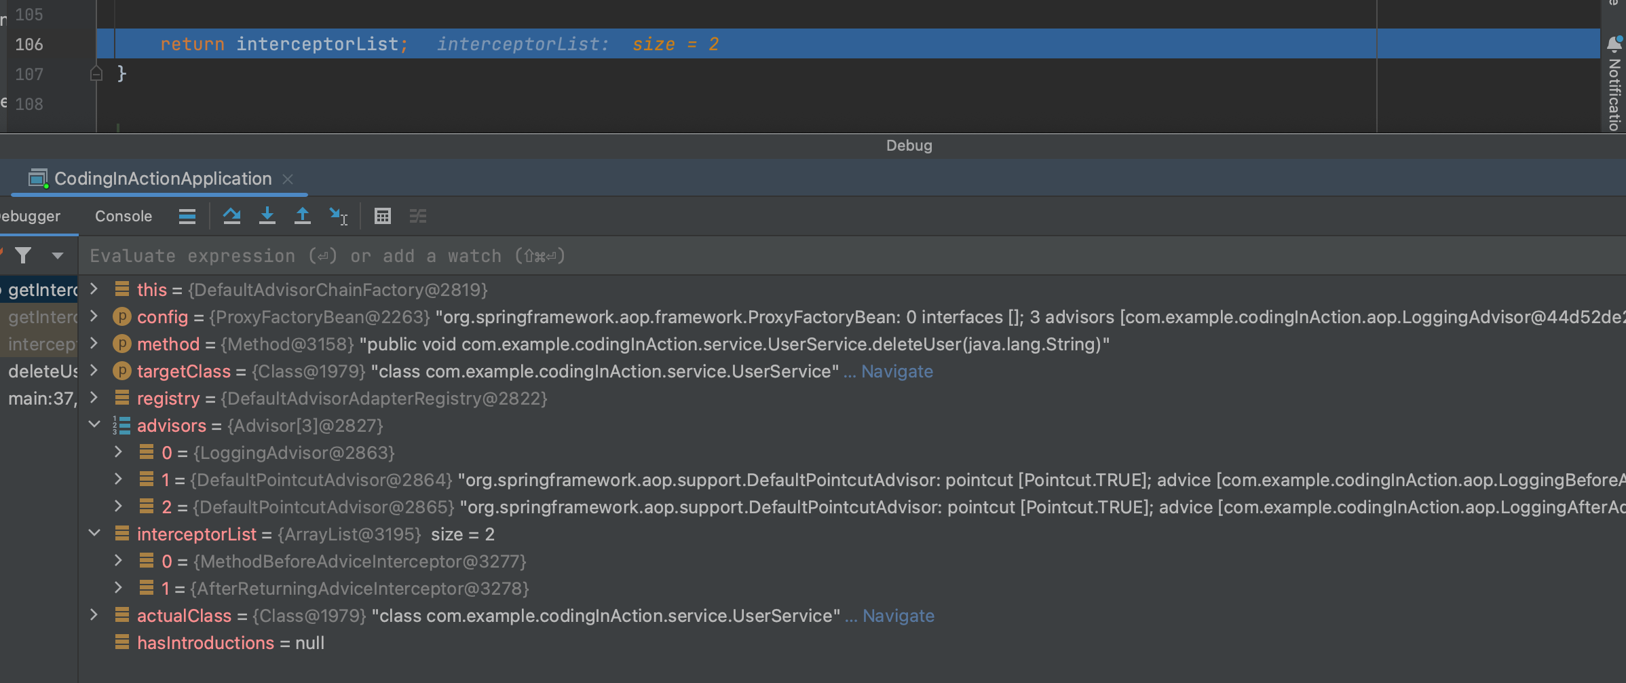Open the Evaluate Expression calculator icon
The height and width of the screenshot is (683, 1626).
pyautogui.click(x=383, y=216)
